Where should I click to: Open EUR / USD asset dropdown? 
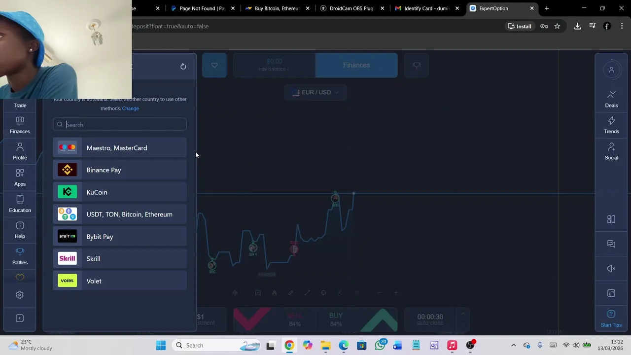tap(315, 92)
